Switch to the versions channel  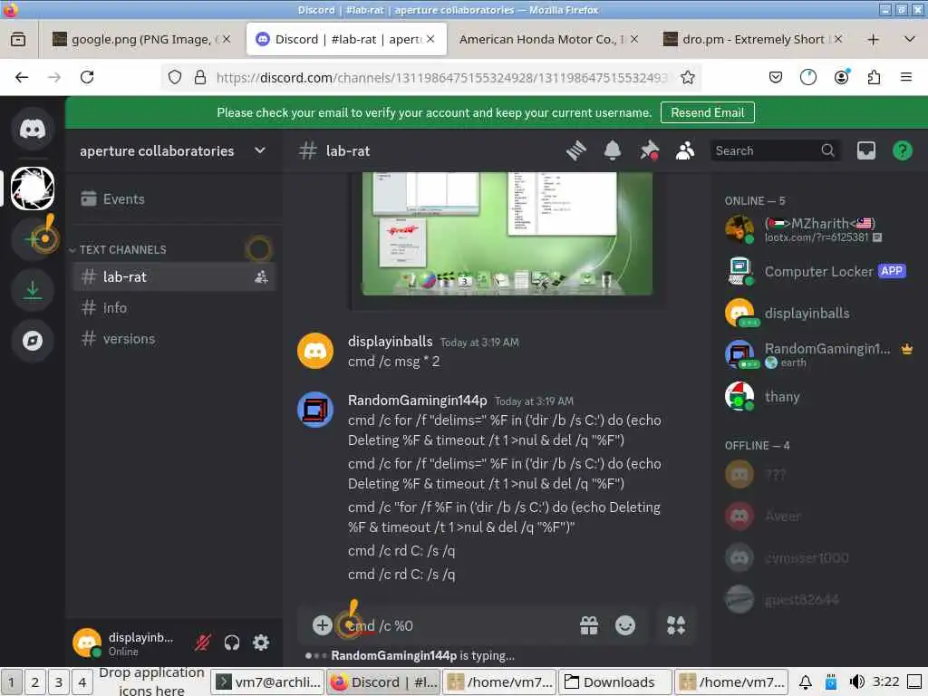click(x=174, y=339)
